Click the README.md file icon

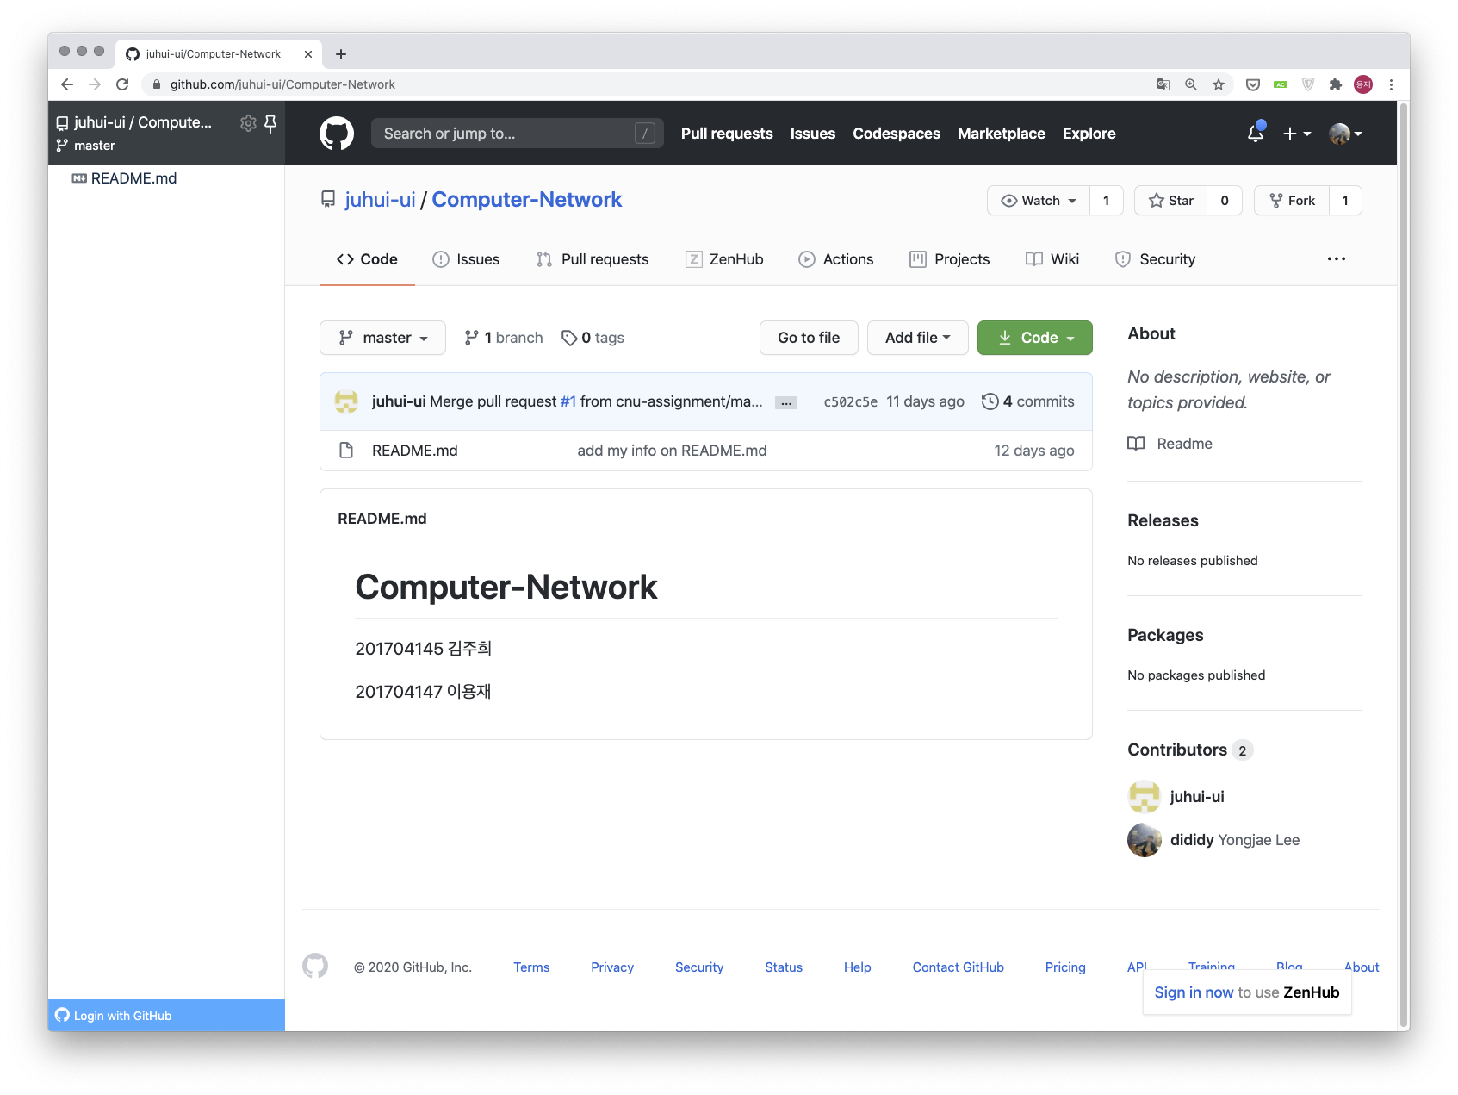(346, 450)
